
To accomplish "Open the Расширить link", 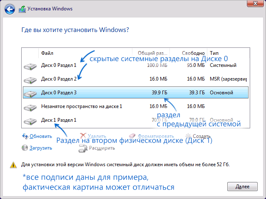I will (102, 148).
